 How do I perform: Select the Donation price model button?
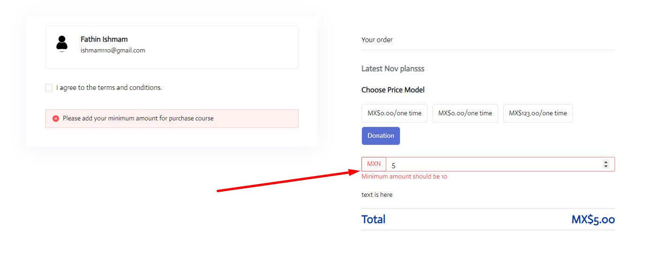(x=381, y=136)
